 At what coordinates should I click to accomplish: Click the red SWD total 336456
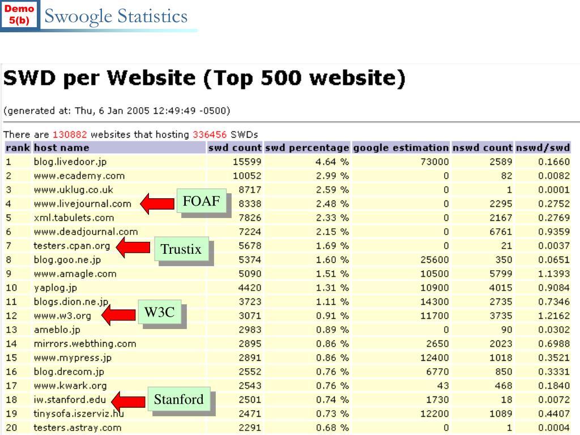coord(210,134)
